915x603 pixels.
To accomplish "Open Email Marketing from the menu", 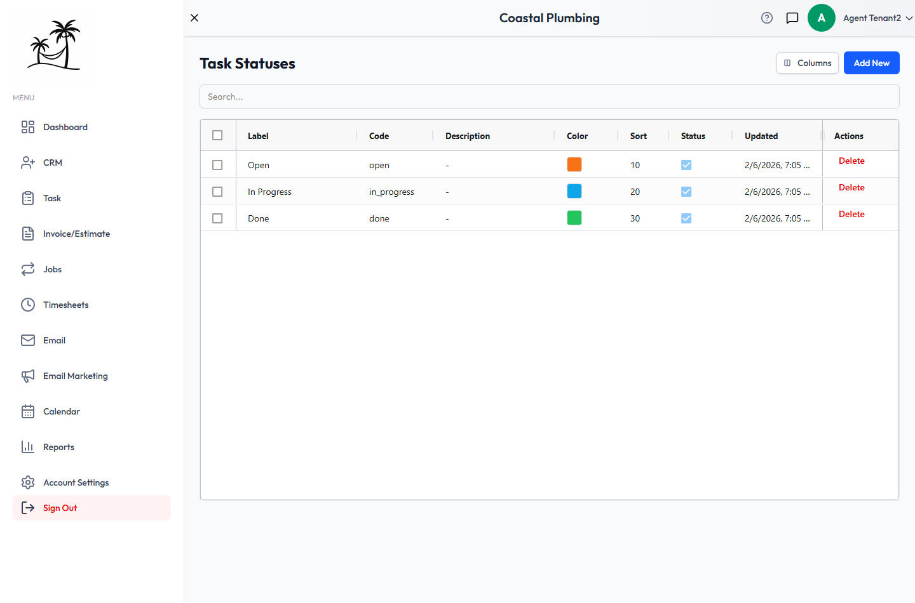I will [91, 376].
